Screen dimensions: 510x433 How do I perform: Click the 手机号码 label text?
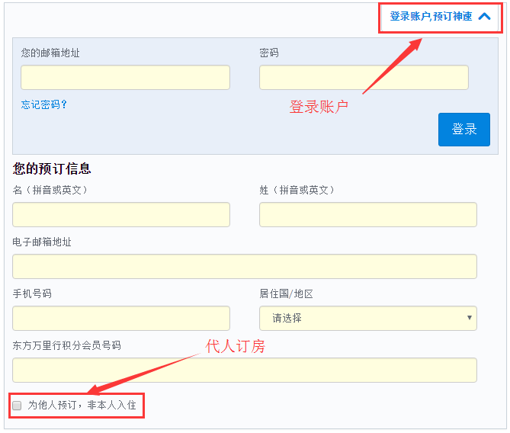click(x=32, y=293)
